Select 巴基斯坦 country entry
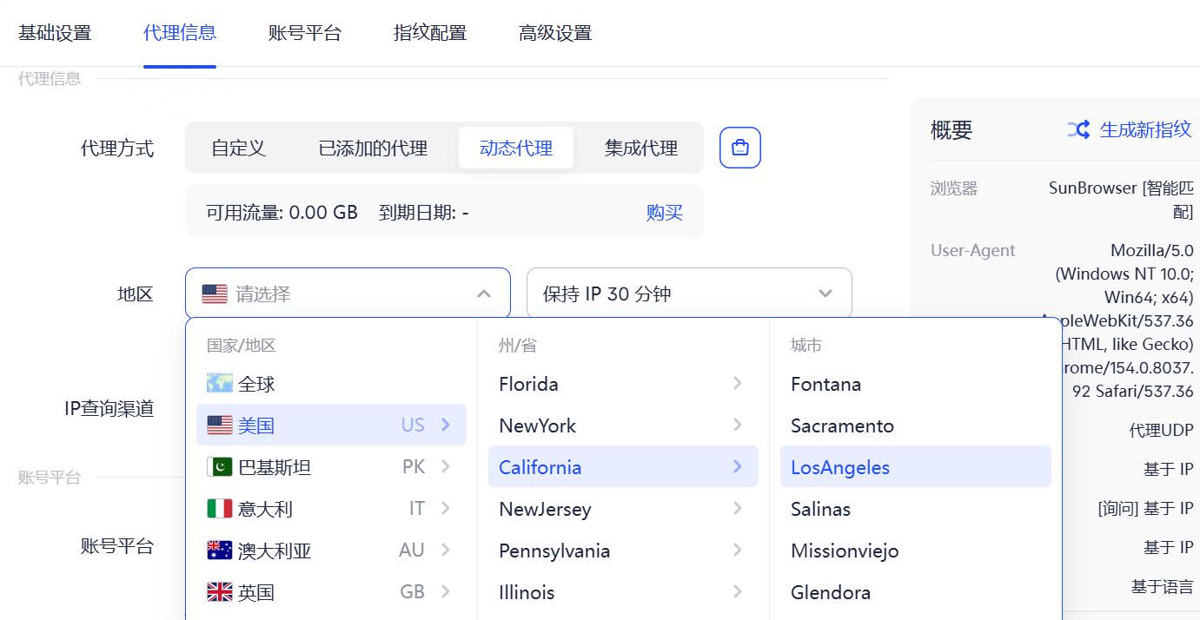The image size is (1200, 620). coord(331,467)
